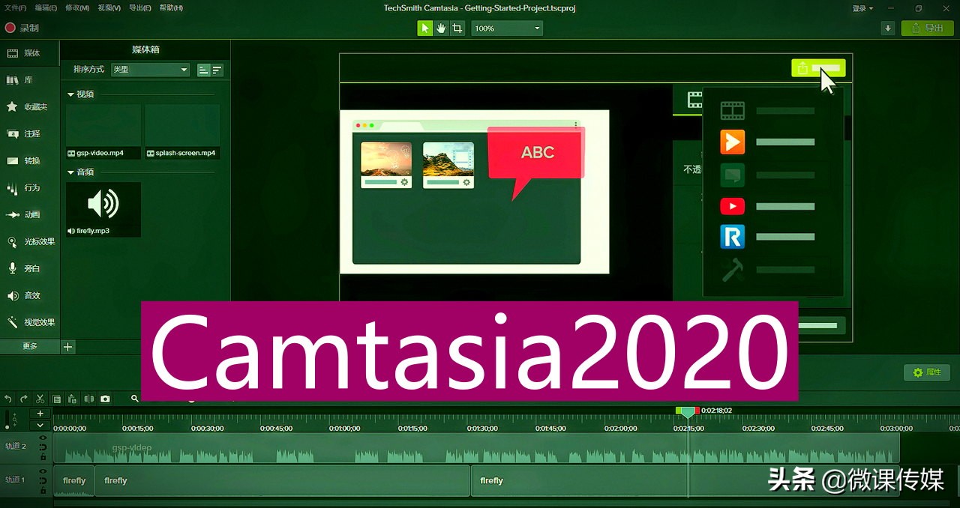Open the 100% canvas zoom dropdown

click(507, 28)
